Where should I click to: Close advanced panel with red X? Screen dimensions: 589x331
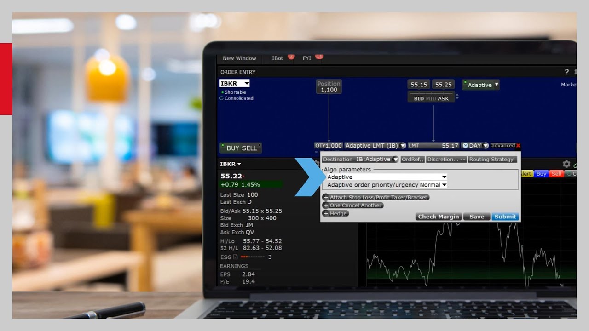tap(518, 145)
